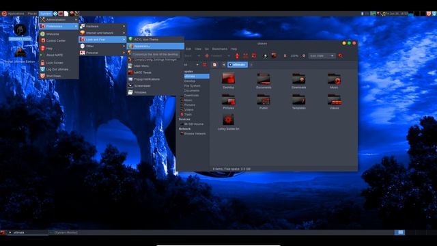Image resolution: width=437 pixels, height=246 pixels.
Task: Click the red folder launcher on top panel
Action: pyautogui.click(x=61, y=14)
